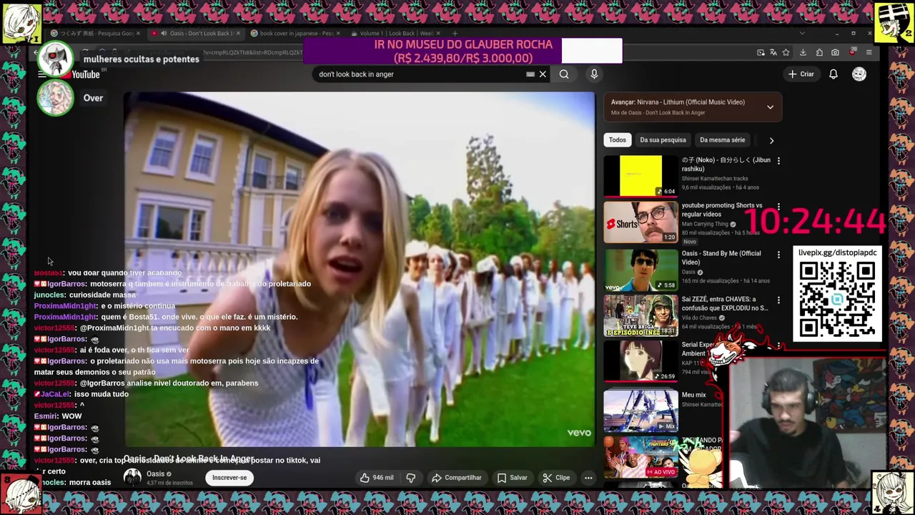
Task: Show more filter chips with arrow
Action: coord(771,140)
